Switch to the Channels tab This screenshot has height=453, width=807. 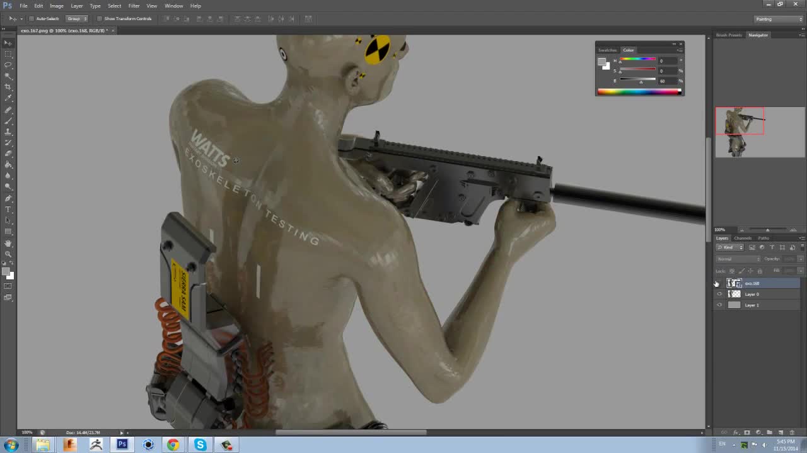(743, 238)
